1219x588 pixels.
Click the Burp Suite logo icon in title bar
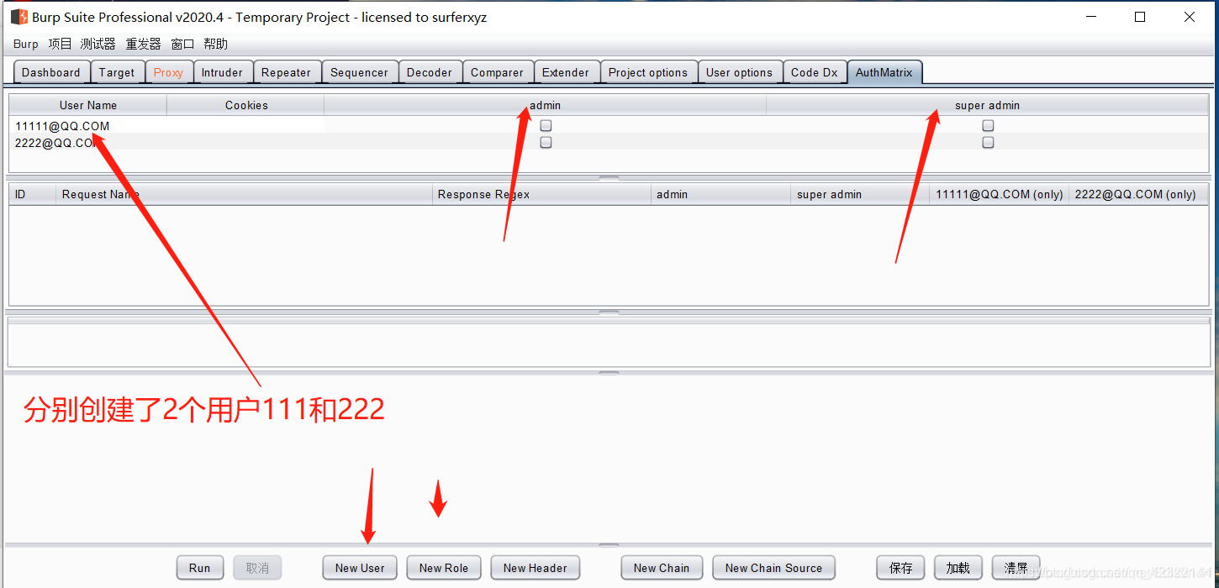pyautogui.click(x=18, y=17)
